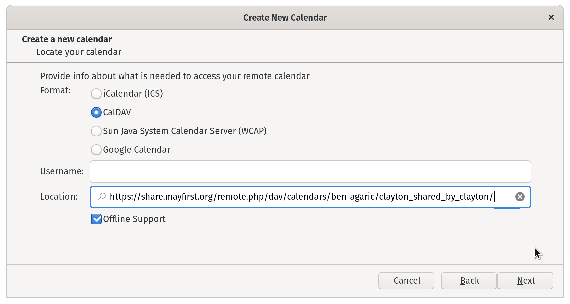Click the Format label

pos(55,90)
